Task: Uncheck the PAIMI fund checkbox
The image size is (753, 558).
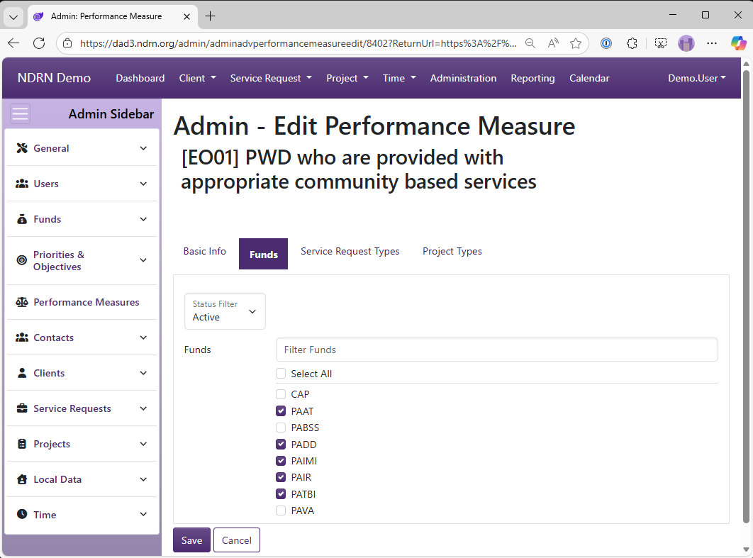Action: pyautogui.click(x=281, y=461)
